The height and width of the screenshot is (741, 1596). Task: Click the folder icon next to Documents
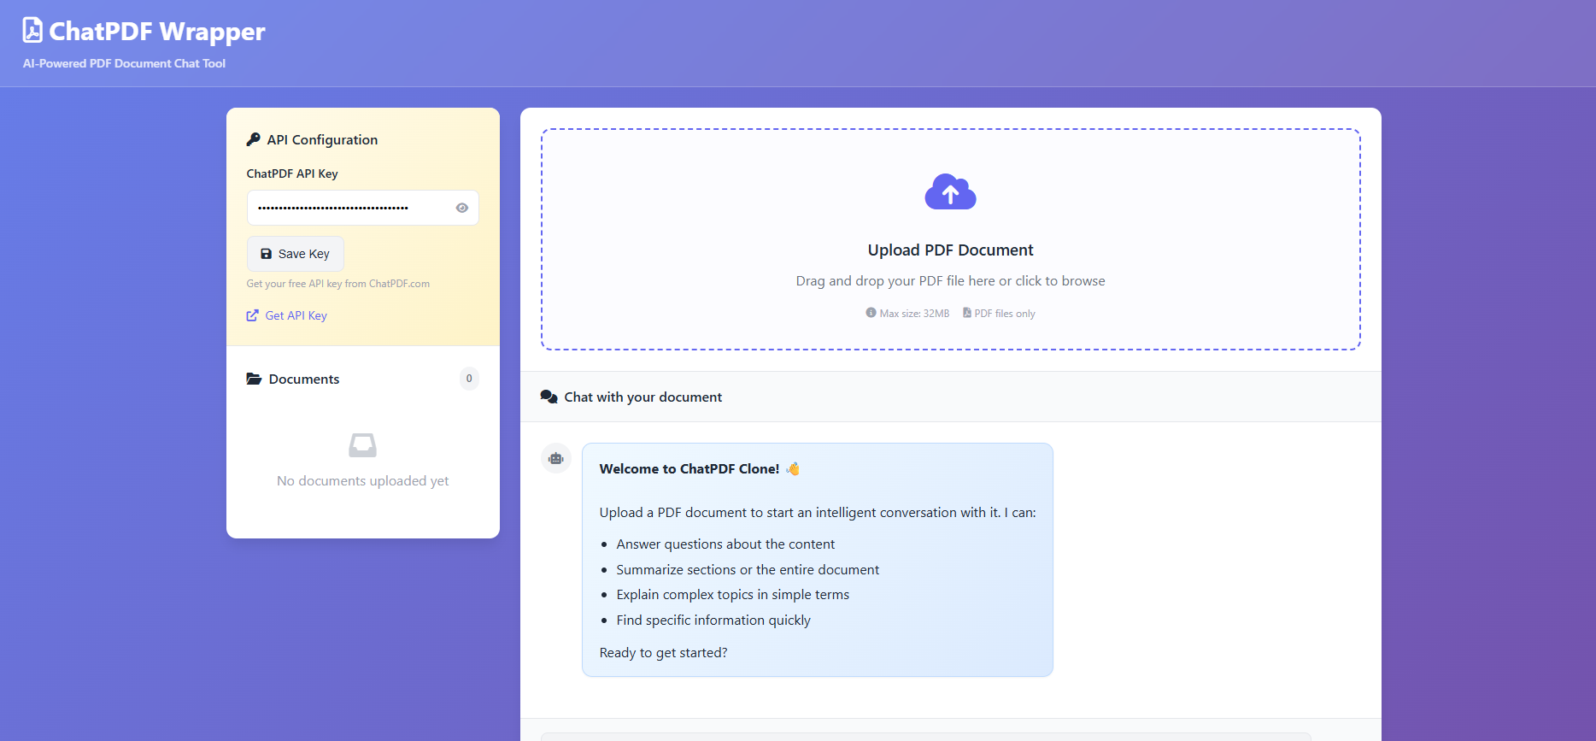pos(254,379)
